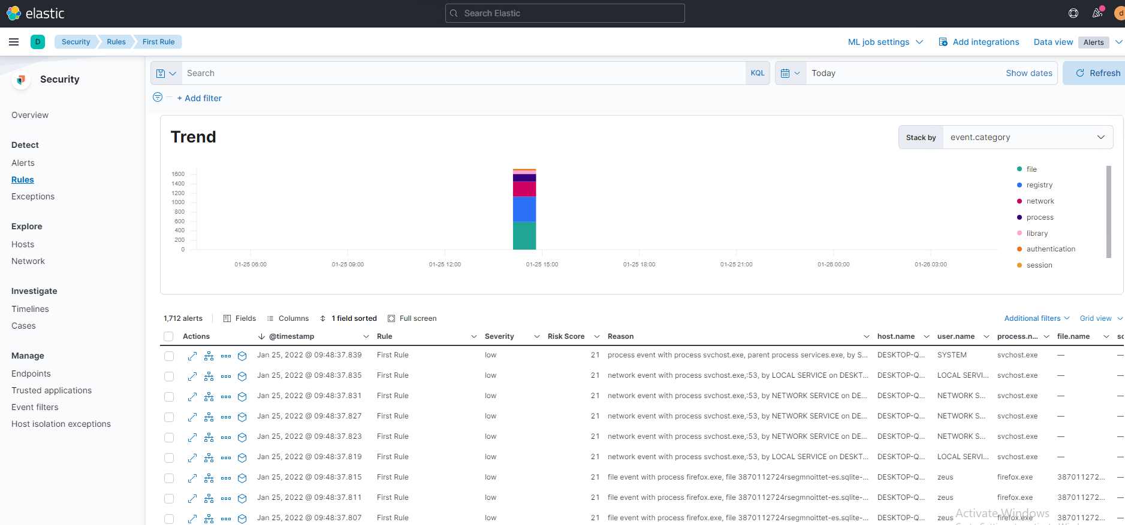This screenshot has height=525, width=1125.
Task: Go to the Rules breadcrumb
Action: coord(116,42)
